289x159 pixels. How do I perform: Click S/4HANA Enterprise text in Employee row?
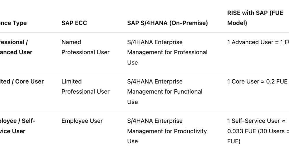tap(155, 121)
